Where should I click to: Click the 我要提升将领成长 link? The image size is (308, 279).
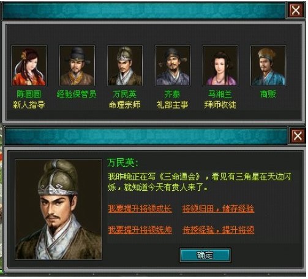click(140, 209)
